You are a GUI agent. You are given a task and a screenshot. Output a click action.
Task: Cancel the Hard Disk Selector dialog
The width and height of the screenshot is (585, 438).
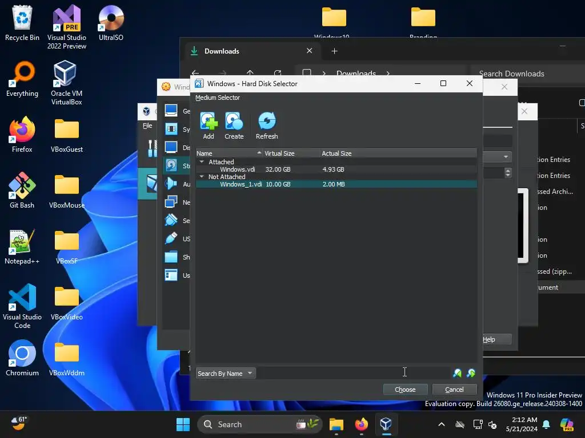click(x=454, y=389)
